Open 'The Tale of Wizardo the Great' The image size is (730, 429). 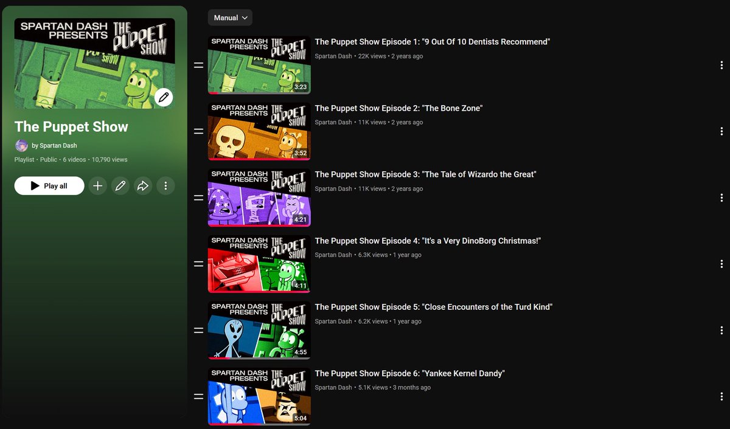click(425, 174)
